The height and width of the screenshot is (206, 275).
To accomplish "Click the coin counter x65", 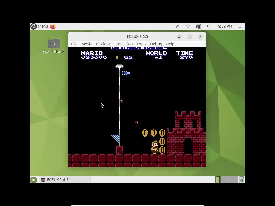I will pos(124,57).
